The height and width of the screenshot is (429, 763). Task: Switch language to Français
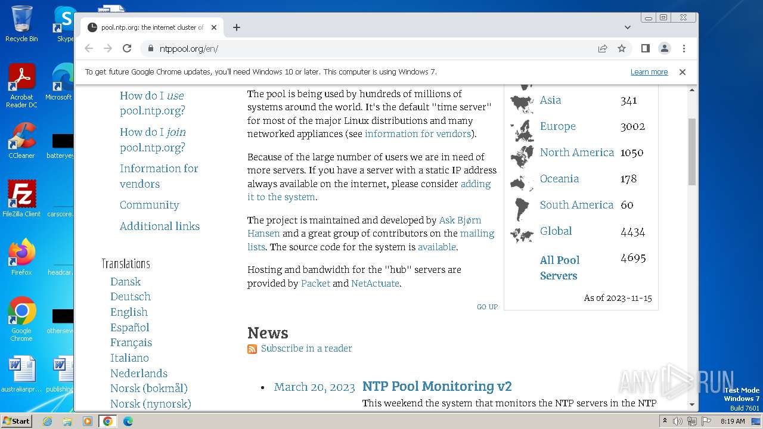(131, 343)
